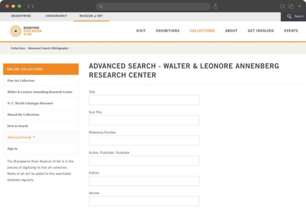Open browser history clock icon
This screenshot has width=306, height=208.
pos(282,6)
